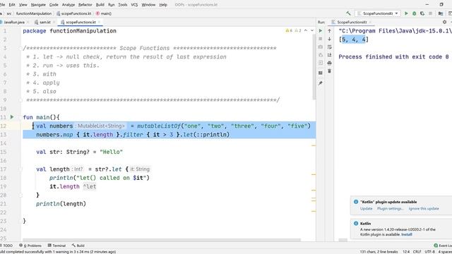Click the Run panel down-stack-trace arrow
452x254 pixels.
pyautogui.click(x=330, y=39)
